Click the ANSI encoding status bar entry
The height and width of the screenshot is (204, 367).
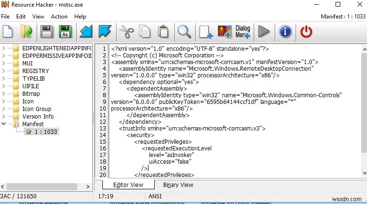pyautogui.click(x=155, y=196)
